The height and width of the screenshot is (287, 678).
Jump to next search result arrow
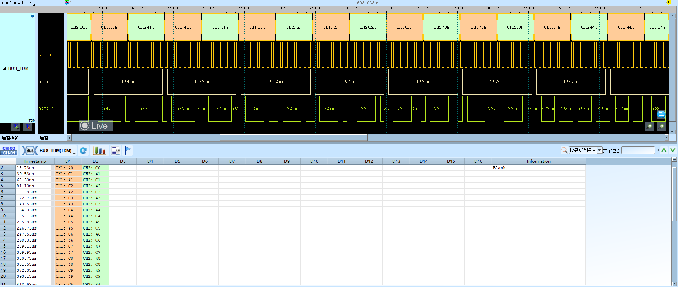click(673, 150)
